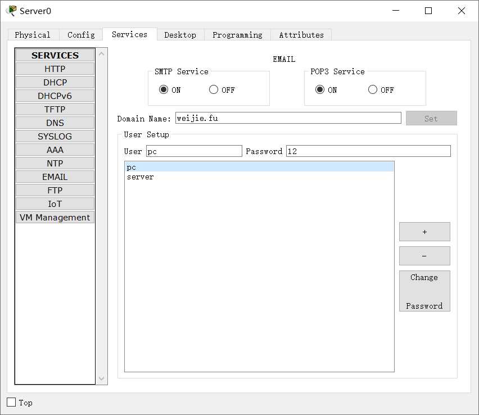Toggle the Top checkbox
Screen dimensions: 479x415
coord(11,402)
